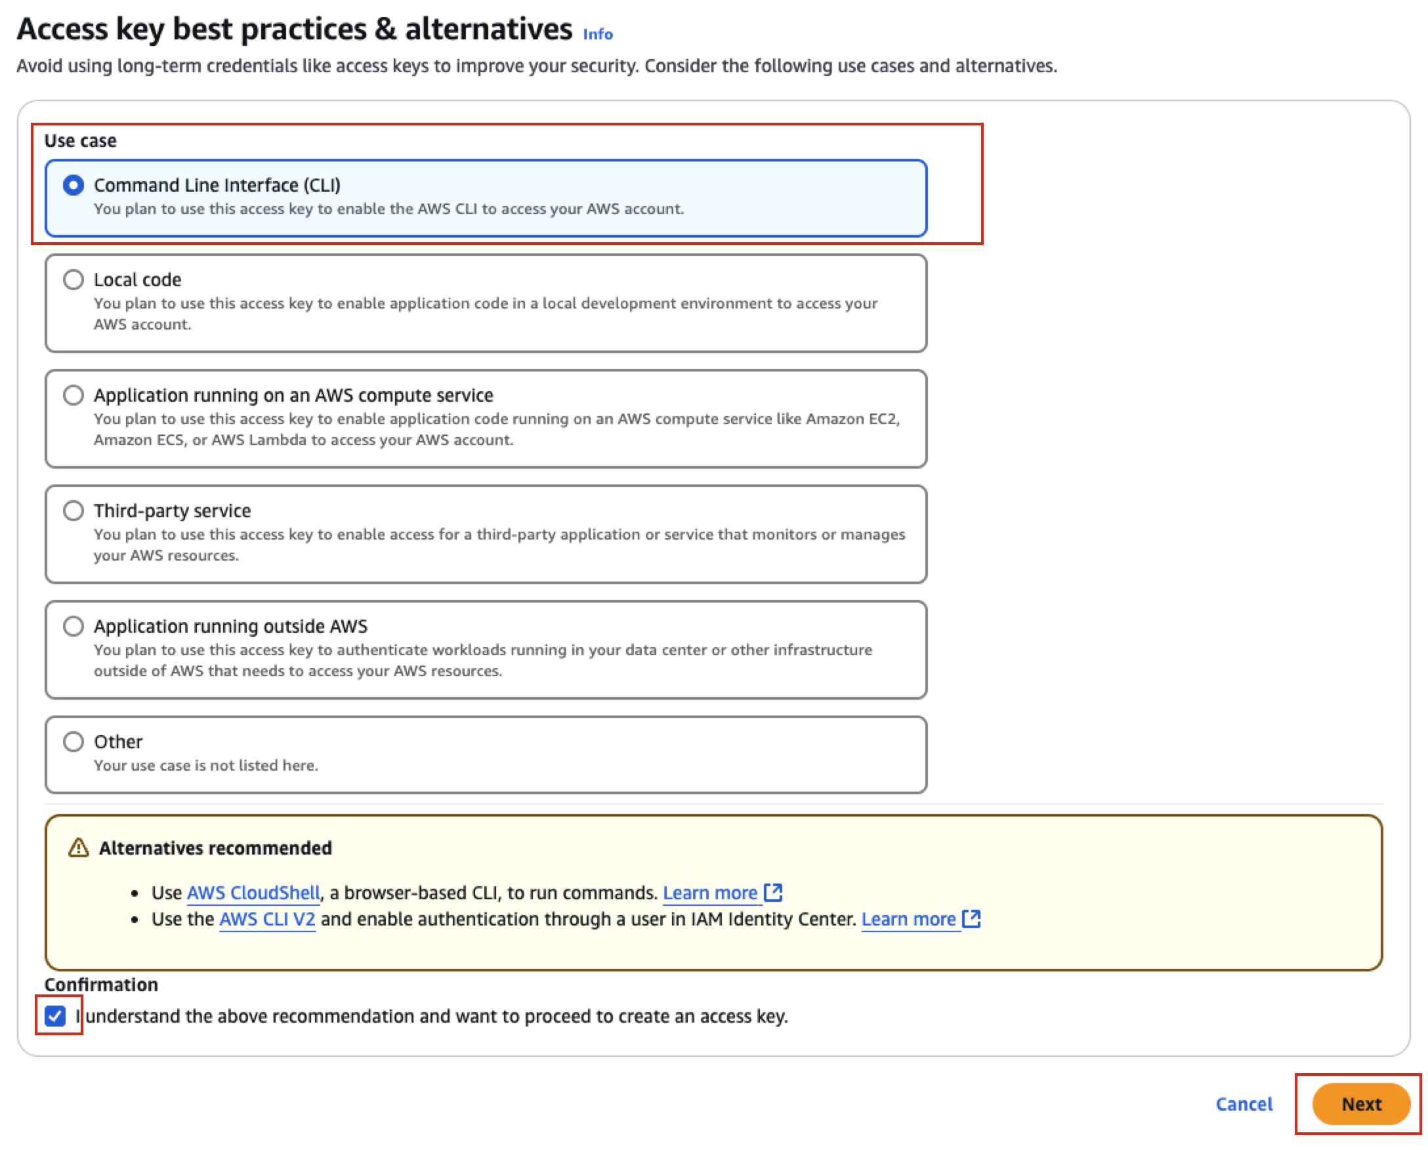Click the warning triangle icon in Alternatives recommended
Viewport: 1428px width, 1150px height.
(x=79, y=848)
